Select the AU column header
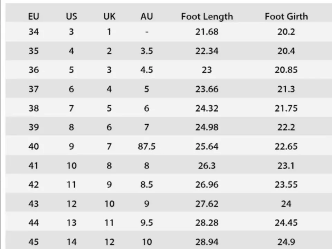The height and width of the screenshot is (249, 332). pyautogui.click(x=147, y=16)
